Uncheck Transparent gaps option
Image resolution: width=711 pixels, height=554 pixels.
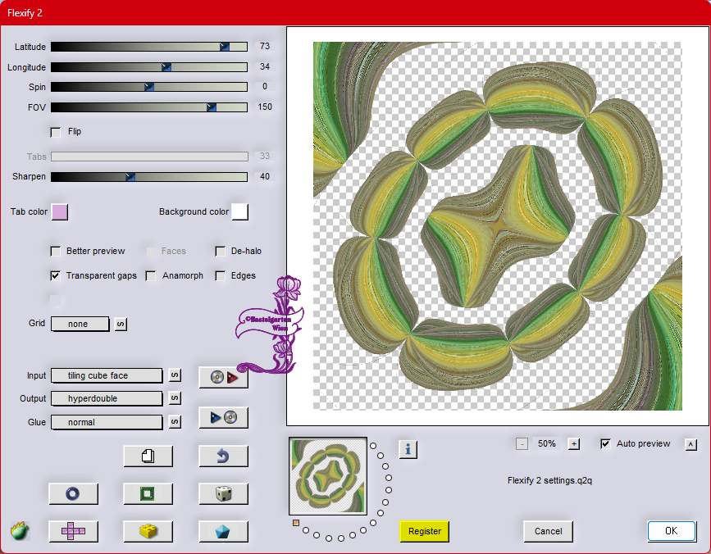pos(56,276)
